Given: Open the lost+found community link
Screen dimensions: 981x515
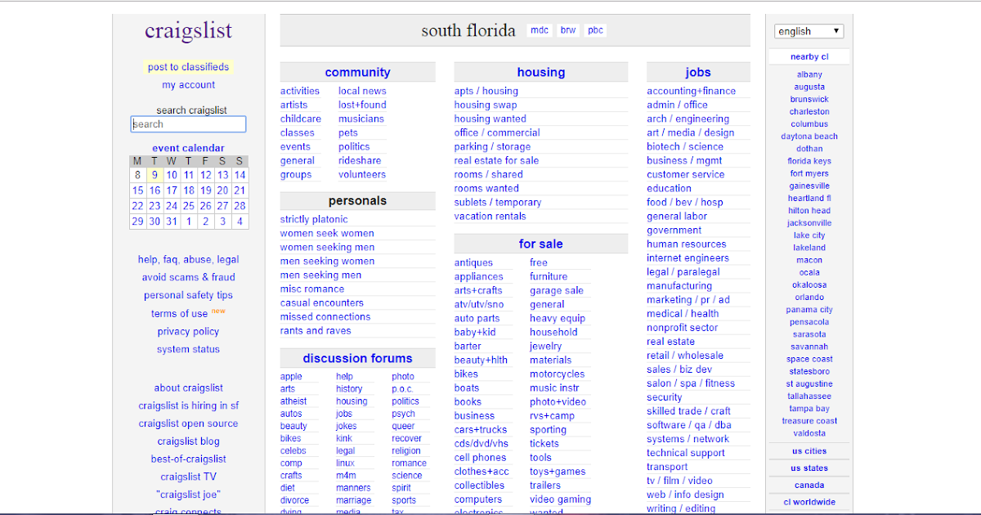Looking at the screenshot, I should [362, 105].
